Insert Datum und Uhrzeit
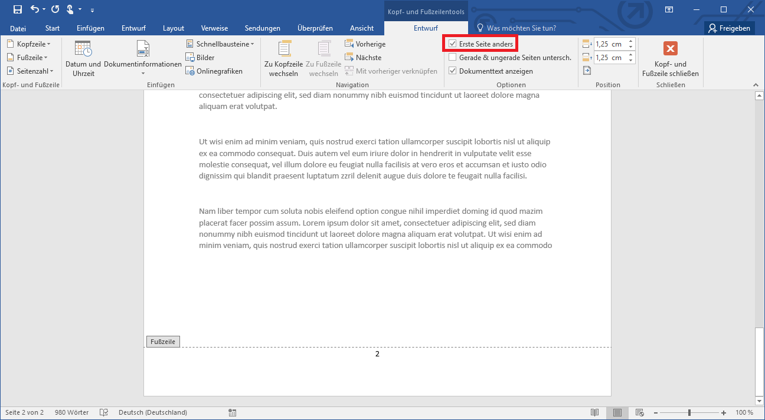This screenshot has height=420, width=765. click(x=83, y=59)
